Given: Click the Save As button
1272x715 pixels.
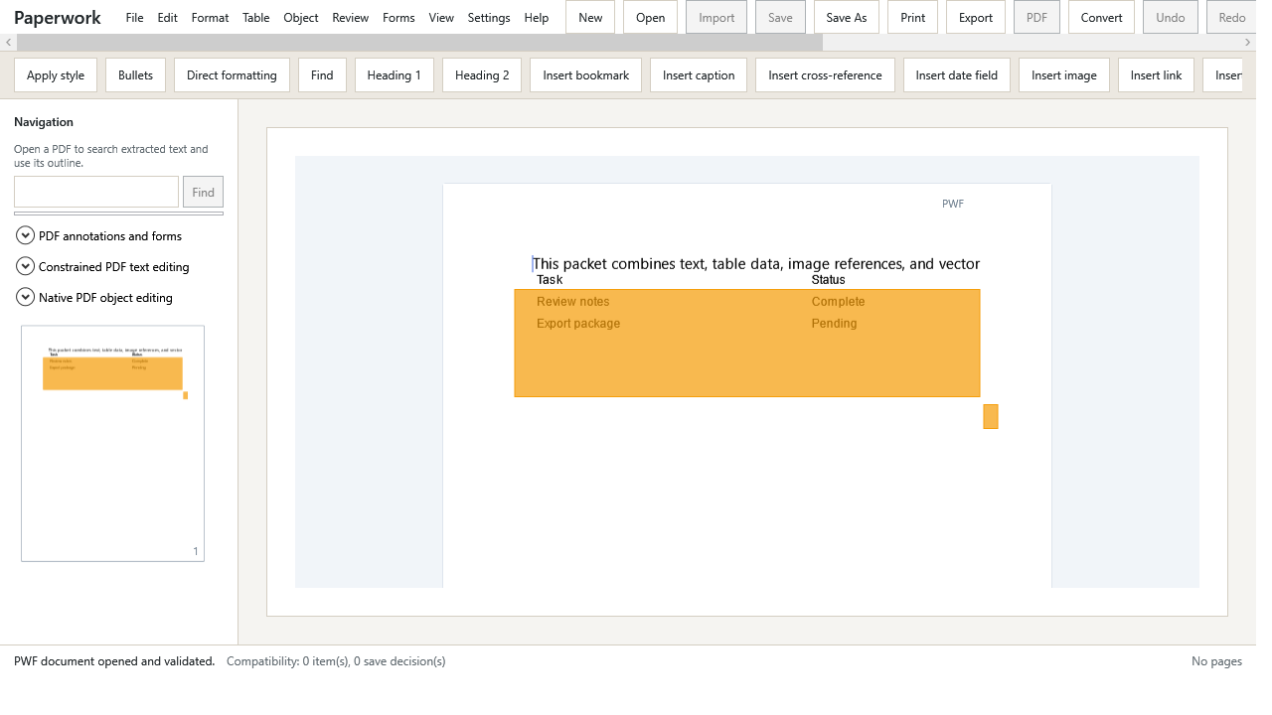Looking at the screenshot, I should tap(847, 18).
